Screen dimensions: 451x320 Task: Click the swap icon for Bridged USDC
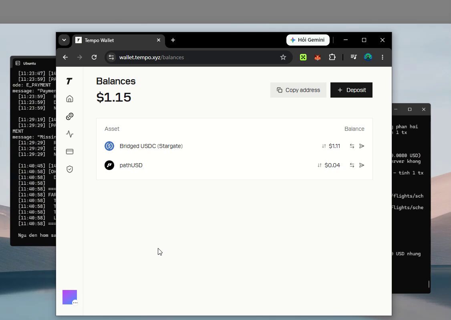(x=352, y=146)
